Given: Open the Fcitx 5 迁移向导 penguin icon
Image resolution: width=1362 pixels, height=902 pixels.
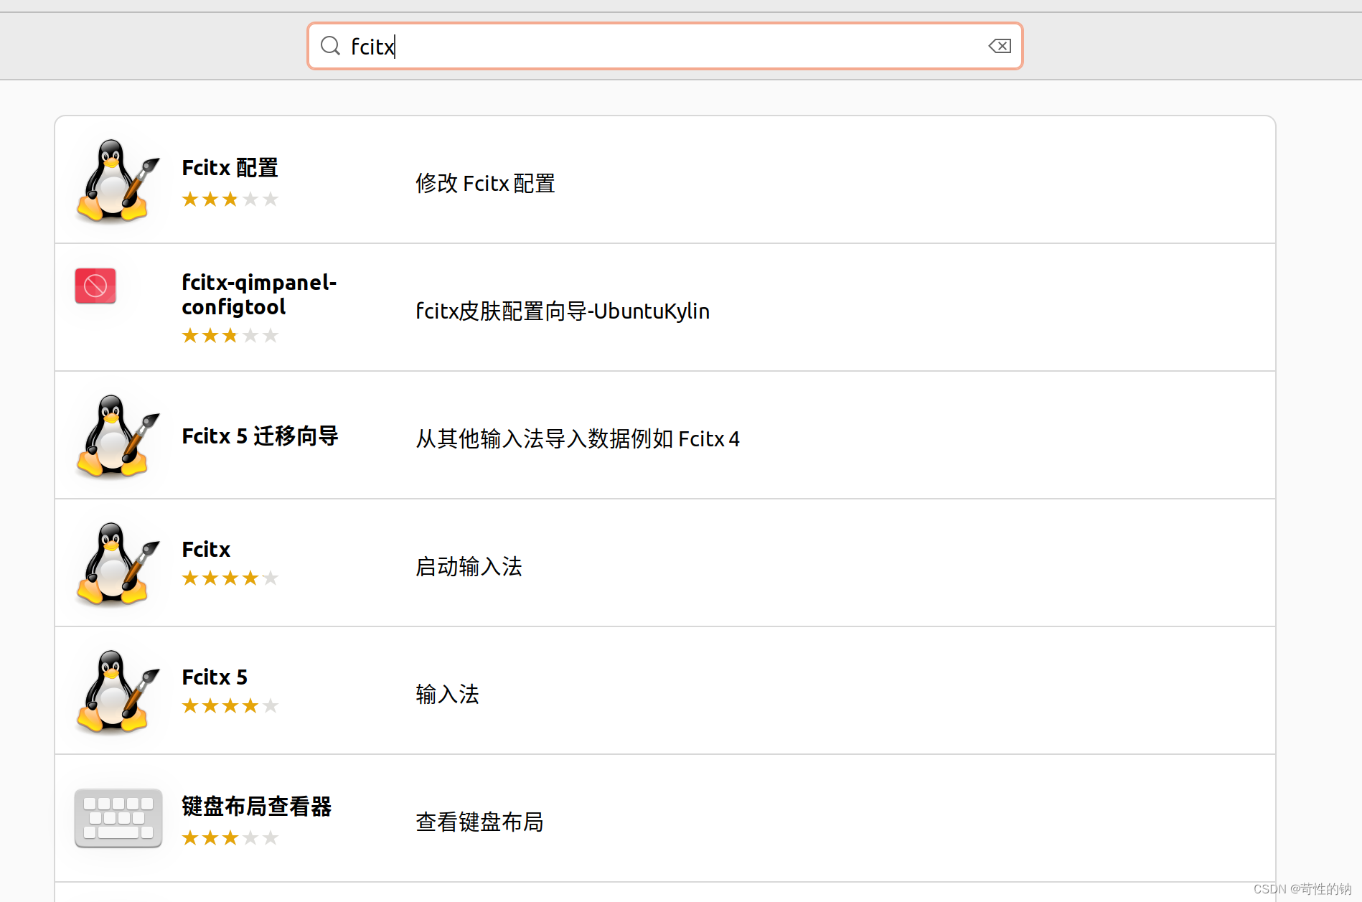Looking at the screenshot, I should (118, 435).
